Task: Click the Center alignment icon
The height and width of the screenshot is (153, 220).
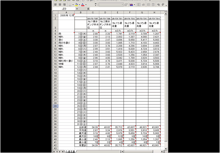Action: [x=60, y=5]
